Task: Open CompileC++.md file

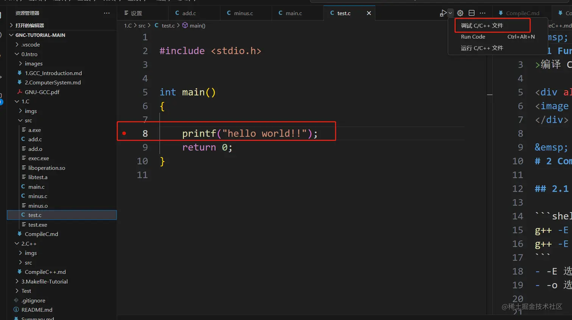Action: coord(62,272)
